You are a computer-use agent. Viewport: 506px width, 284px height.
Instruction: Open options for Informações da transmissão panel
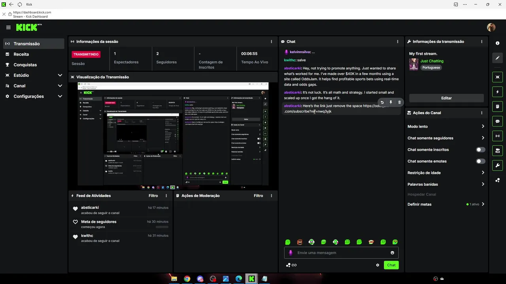[481, 41]
